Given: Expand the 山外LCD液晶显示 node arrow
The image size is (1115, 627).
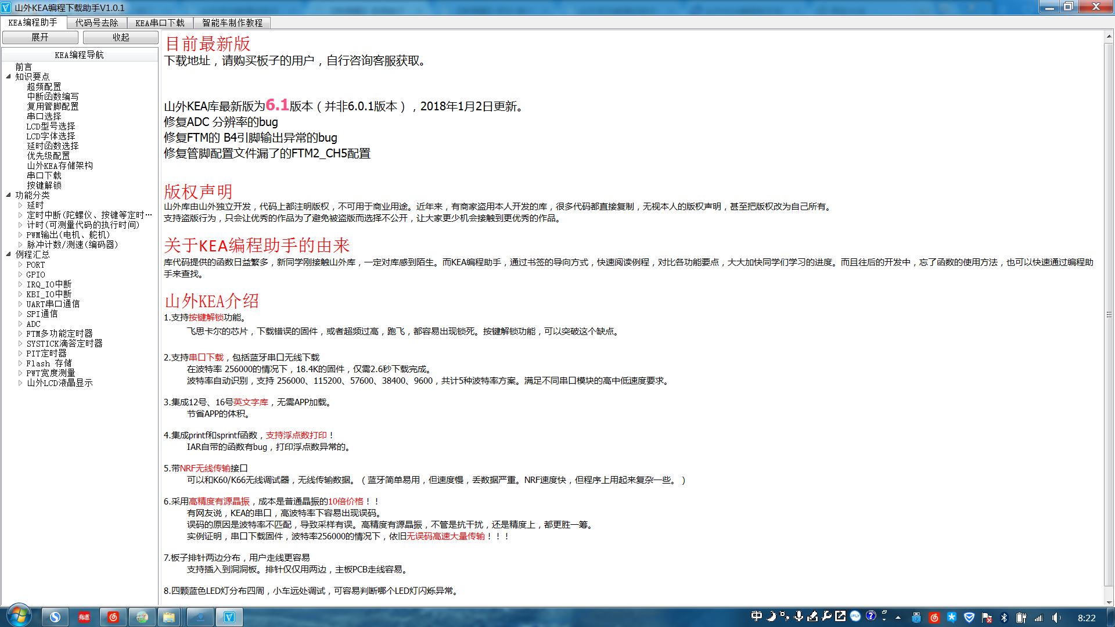Looking at the screenshot, I should pyautogui.click(x=20, y=383).
